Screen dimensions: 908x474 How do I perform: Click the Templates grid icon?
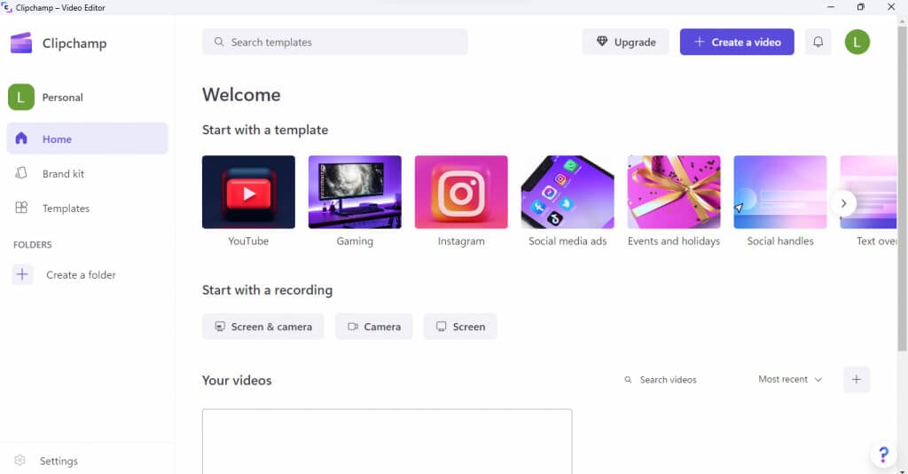click(21, 208)
